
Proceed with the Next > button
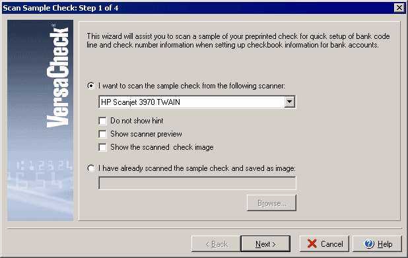click(265, 243)
